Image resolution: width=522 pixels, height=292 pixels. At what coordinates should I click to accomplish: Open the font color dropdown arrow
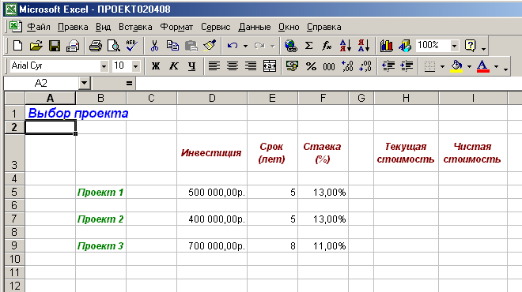pyautogui.click(x=497, y=66)
